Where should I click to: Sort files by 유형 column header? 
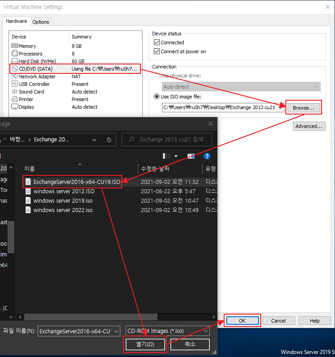(x=210, y=169)
